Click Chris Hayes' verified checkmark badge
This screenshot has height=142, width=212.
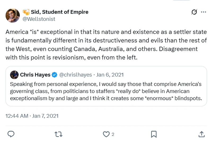click(55, 75)
